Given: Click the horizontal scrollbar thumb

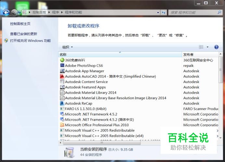Looking at the screenshot, I should [102, 142].
